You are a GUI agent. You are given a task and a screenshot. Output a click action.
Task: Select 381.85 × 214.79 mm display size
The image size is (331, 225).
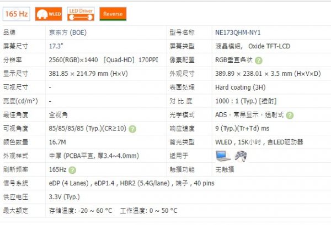click(x=88, y=74)
